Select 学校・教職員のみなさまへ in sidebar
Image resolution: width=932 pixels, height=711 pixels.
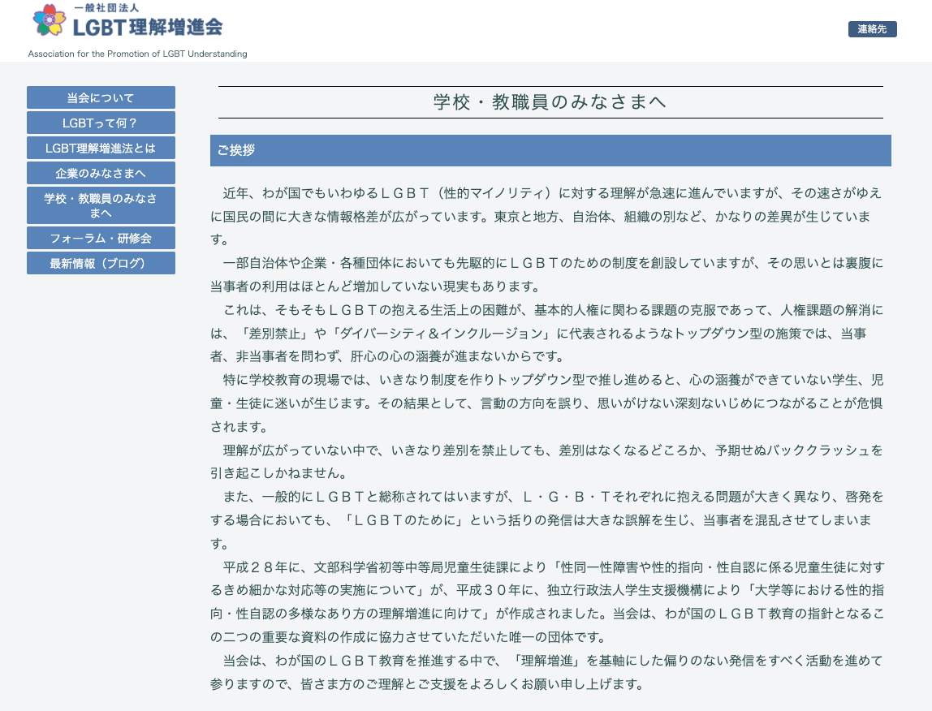101,205
